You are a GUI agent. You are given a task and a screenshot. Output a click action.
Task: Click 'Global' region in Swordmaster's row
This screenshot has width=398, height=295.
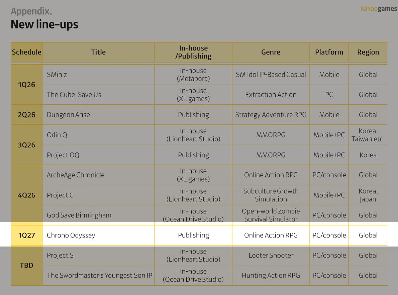[368, 276]
